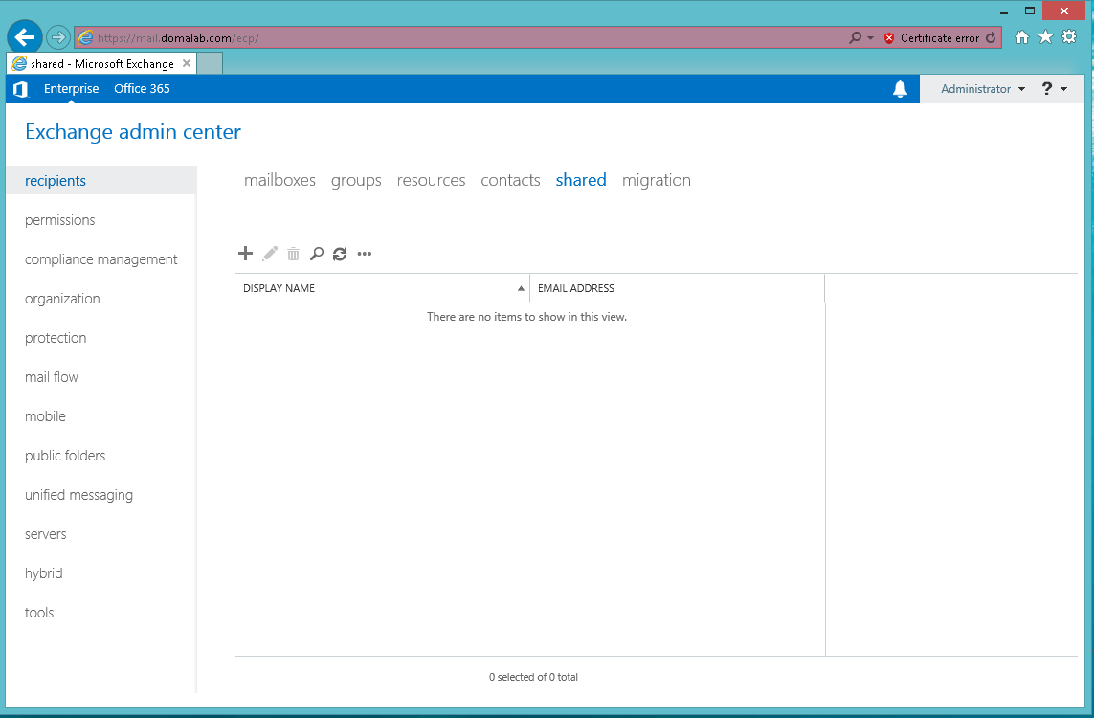Close the shared - Microsoft Exchange tab
Image resolution: width=1094 pixels, height=718 pixels.
[x=187, y=63]
